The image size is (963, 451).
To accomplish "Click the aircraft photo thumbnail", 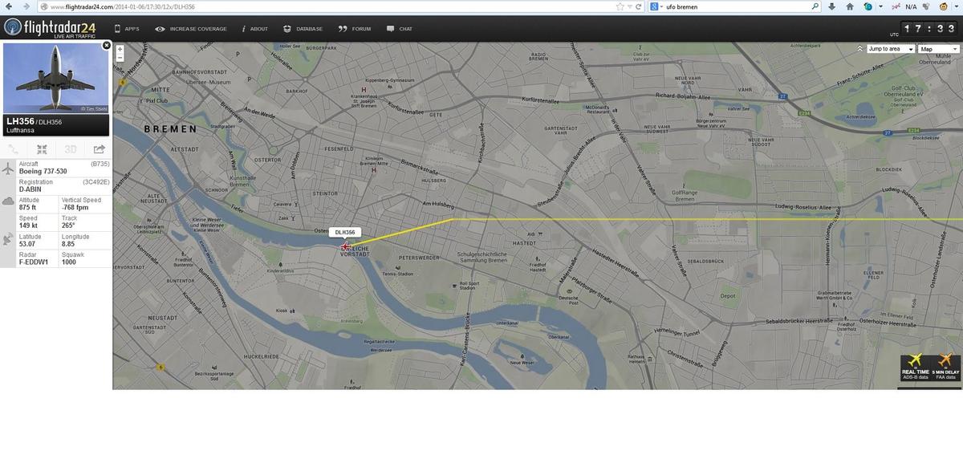I will 55,78.
